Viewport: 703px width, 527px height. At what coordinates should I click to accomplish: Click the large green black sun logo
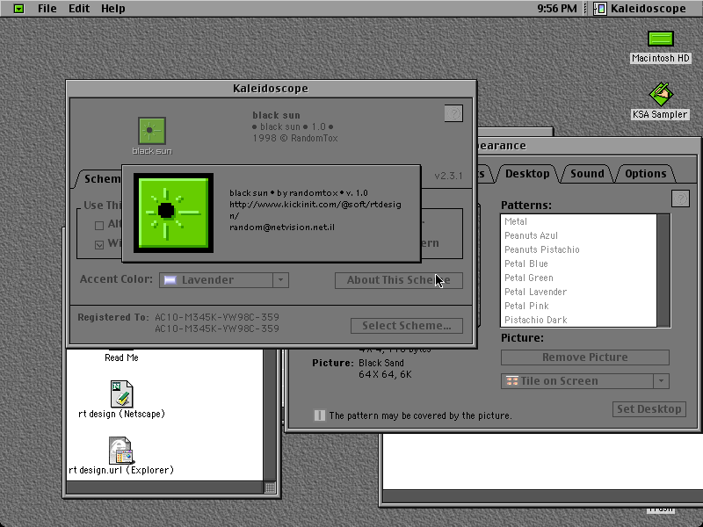173,213
